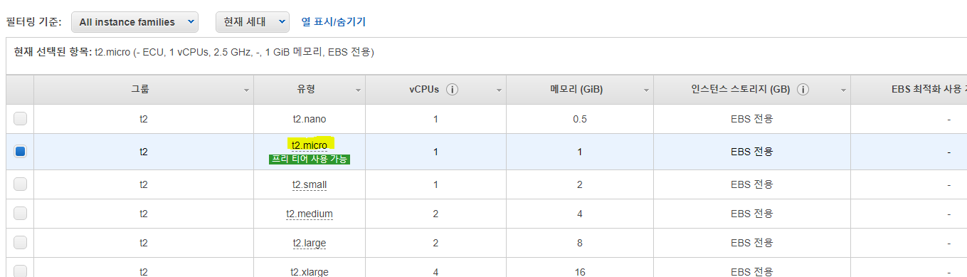Tick the checkbox for t2.xlarge row
This screenshot has width=967, height=277.
coord(20,271)
